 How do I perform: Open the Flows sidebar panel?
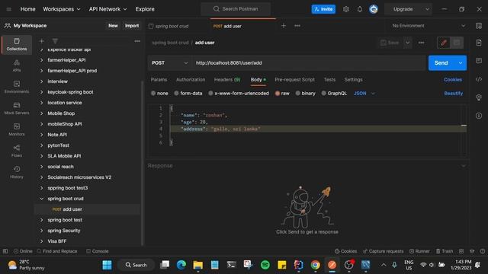point(17,151)
